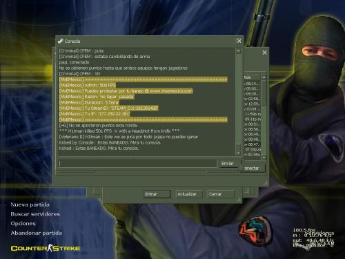Open Buscar servidores from the main menu
The image size is (345, 259).
pyautogui.click(x=35, y=214)
